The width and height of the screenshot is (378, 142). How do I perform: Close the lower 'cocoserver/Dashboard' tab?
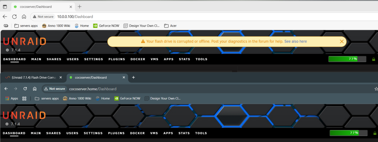click(x=124, y=78)
